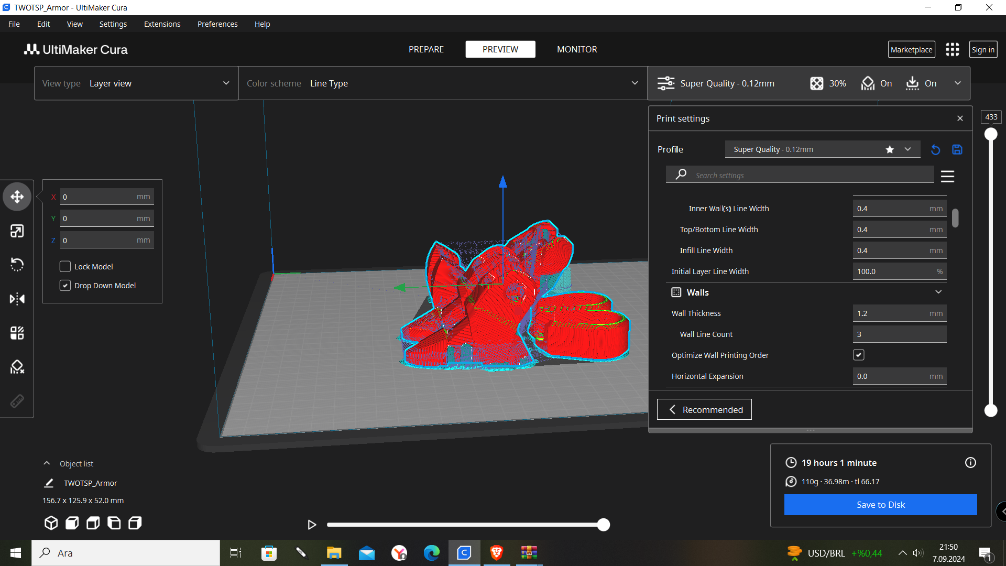1006x566 pixels.
Task: Open the Color scheme dropdown
Action: point(443,83)
